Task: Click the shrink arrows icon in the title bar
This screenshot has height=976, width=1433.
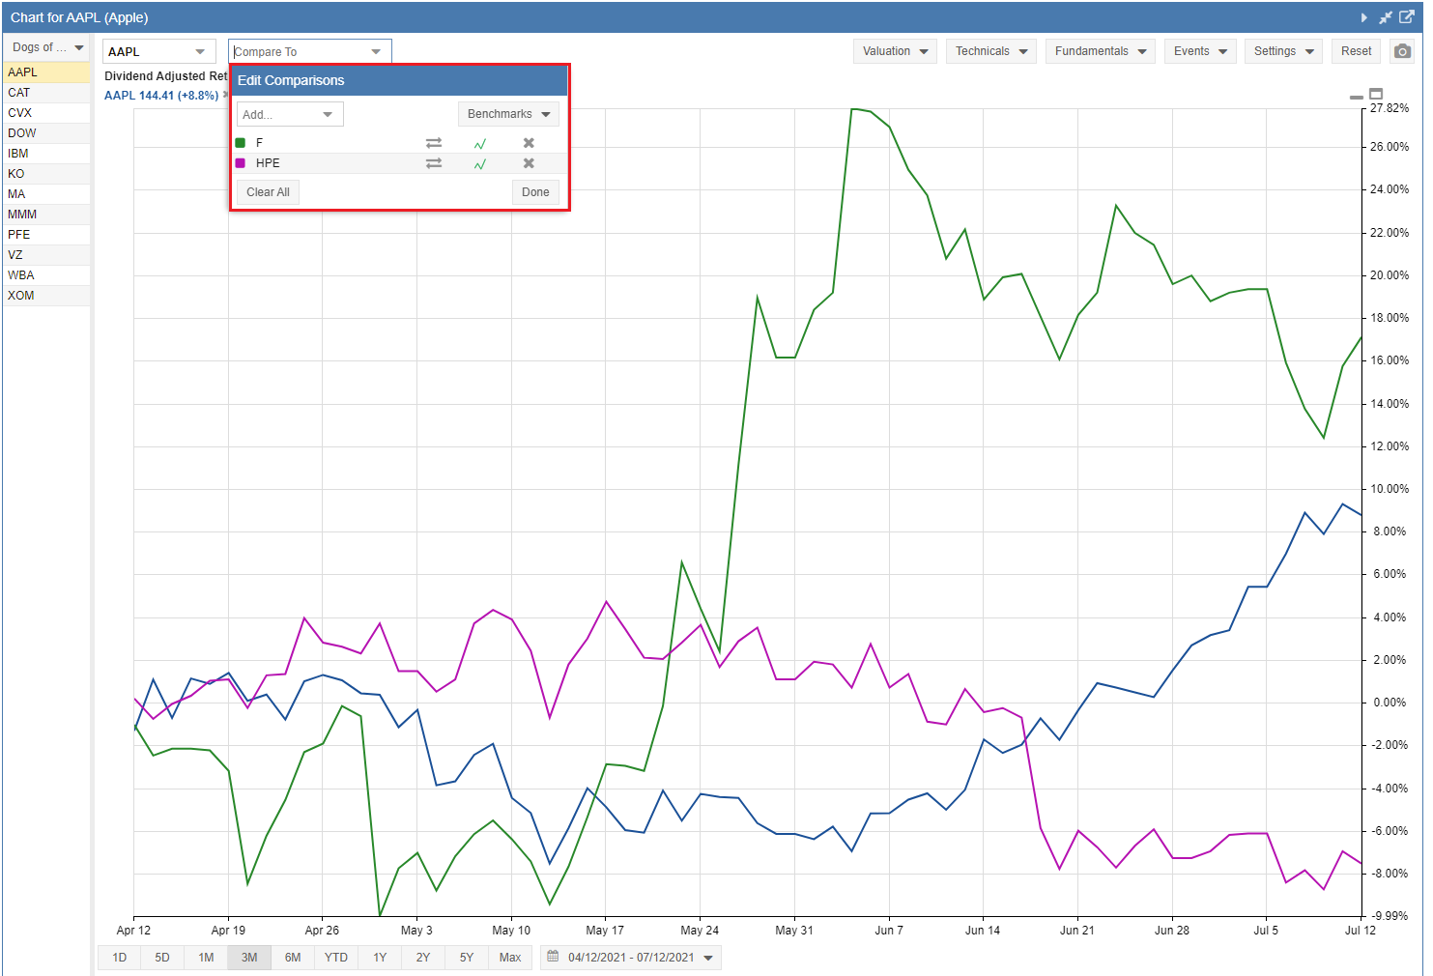Action: click(1386, 17)
